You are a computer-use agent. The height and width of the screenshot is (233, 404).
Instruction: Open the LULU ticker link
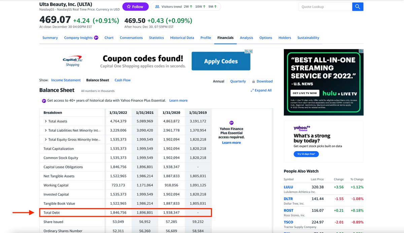(289, 187)
